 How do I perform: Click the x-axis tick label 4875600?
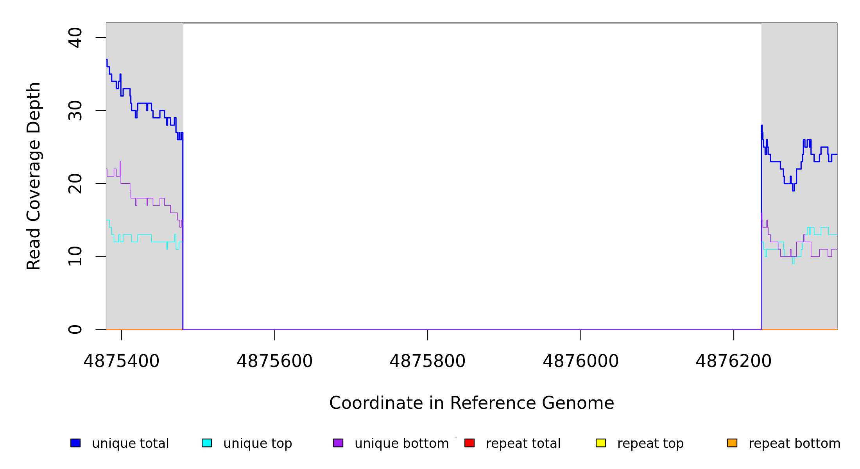[x=274, y=361]
